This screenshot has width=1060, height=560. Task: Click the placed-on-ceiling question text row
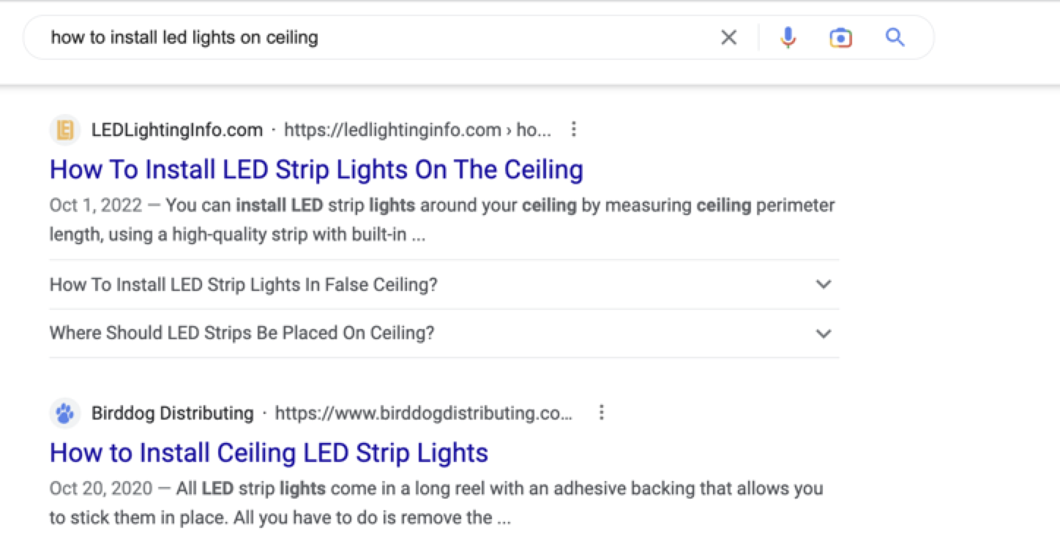tap(242, 333)
